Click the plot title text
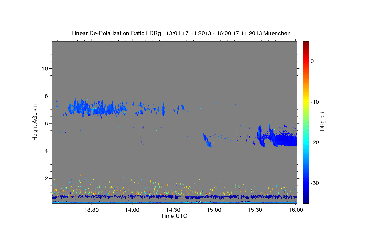367x244 pixels. (x=181, y=33)
